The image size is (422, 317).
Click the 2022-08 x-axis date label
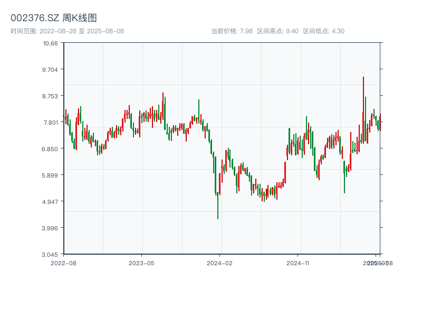pos(63,263)
